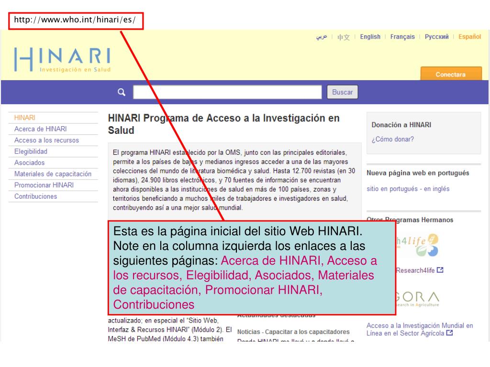This screenshot has width=490, height=367.
Task: Open Materiales de capacitación
Action: (53, 174)
